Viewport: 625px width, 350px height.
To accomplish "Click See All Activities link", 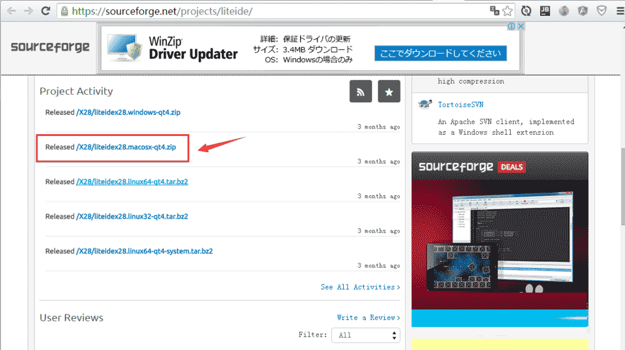I will pyautogui.click(x=361, y=287).
